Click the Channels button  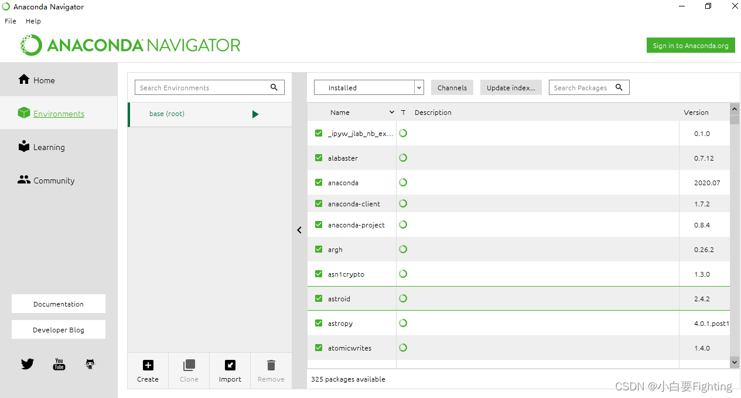pyautogui.click(x=452, y=87)
